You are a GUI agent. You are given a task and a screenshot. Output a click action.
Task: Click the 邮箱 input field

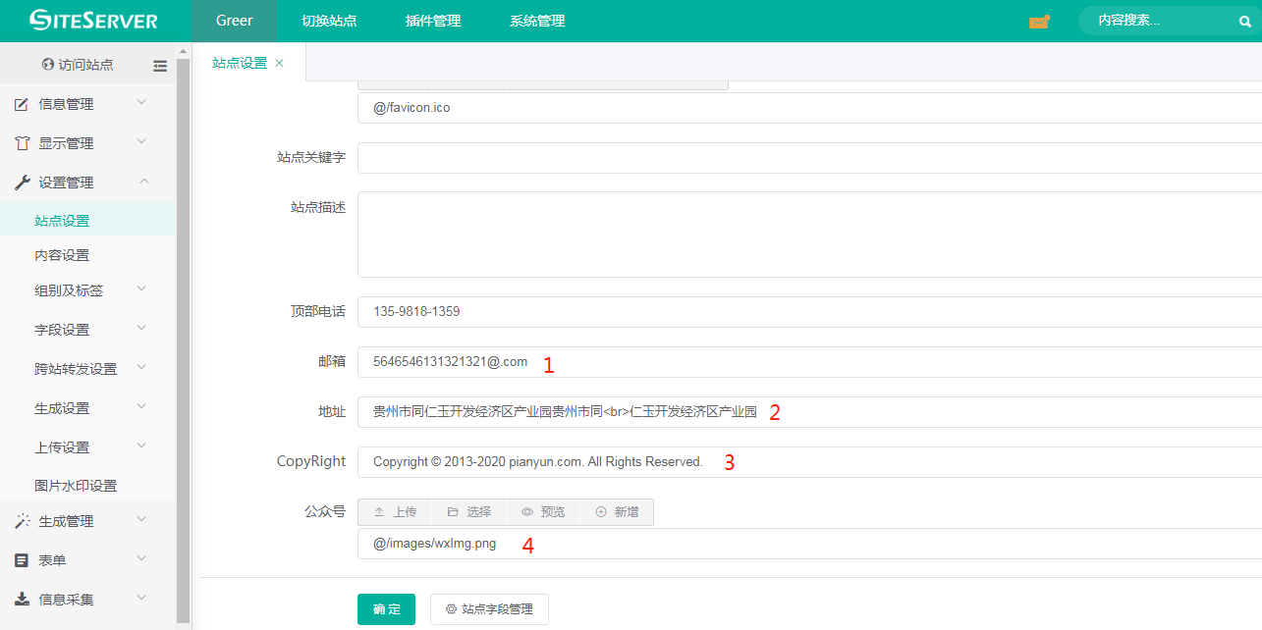[805, 362]
